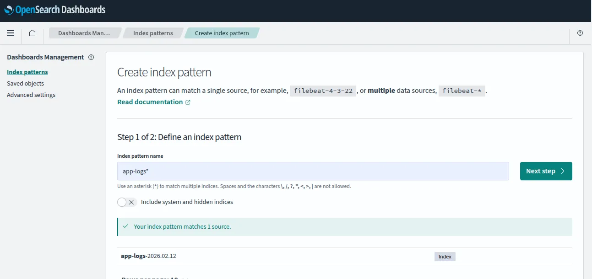This screenshot has width=592, height=279.
Task: Click the Index badge beside app-logs-2026.02.12
Action: [445, 256]
